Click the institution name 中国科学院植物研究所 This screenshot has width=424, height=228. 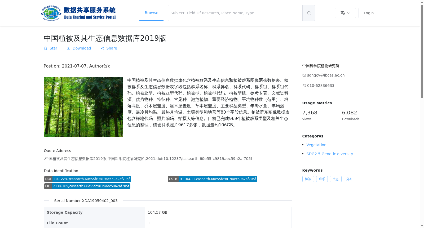pos(321,66)
